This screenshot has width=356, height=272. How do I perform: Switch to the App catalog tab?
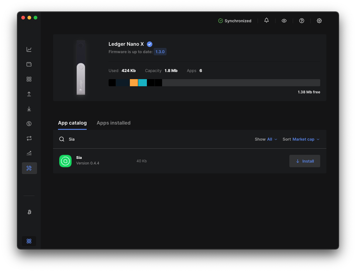72,123
